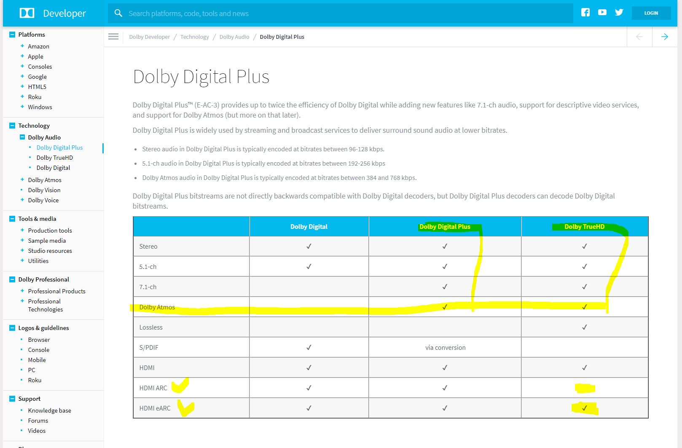
Task: Click the Dolby logo icon
Action: [27, 13]
